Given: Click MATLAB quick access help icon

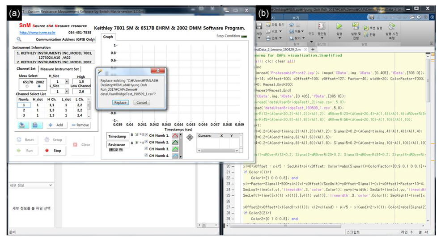Looking at the screenshot, I should [419, 17].
